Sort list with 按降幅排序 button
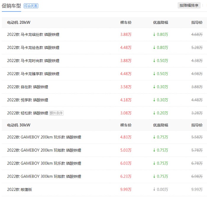Image resolution: width=207 pixels, height=197 pixels. 189,5
